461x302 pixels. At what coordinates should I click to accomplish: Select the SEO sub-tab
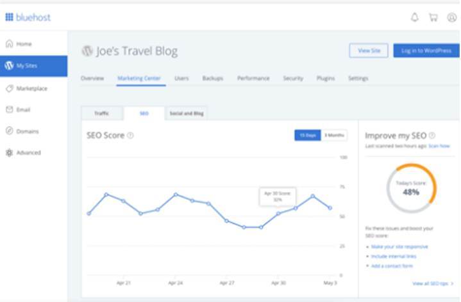[144, 113]
